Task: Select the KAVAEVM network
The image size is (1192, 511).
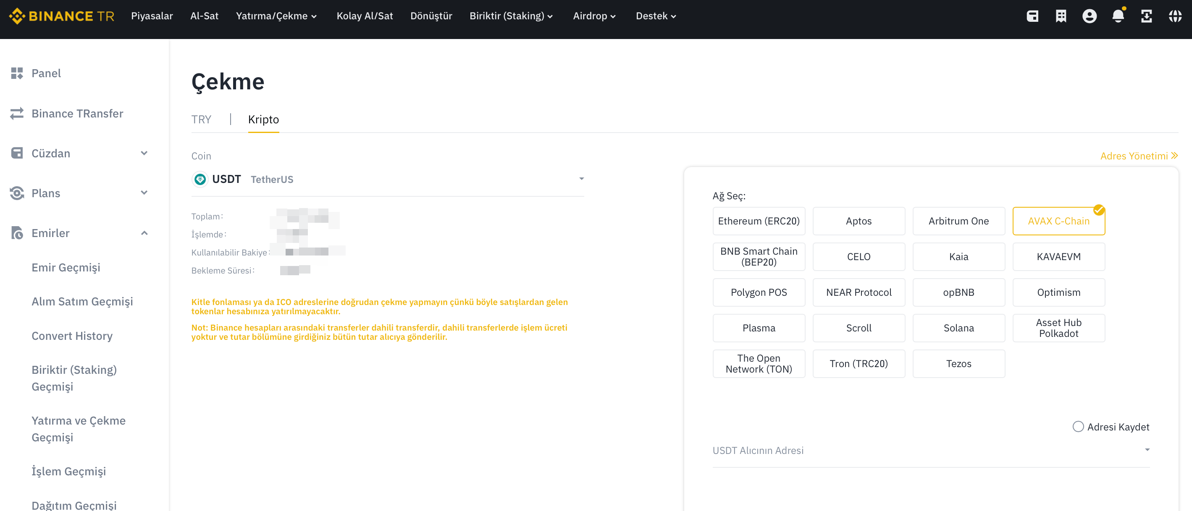Action: pyautogui.click(x=1059, y=256)
